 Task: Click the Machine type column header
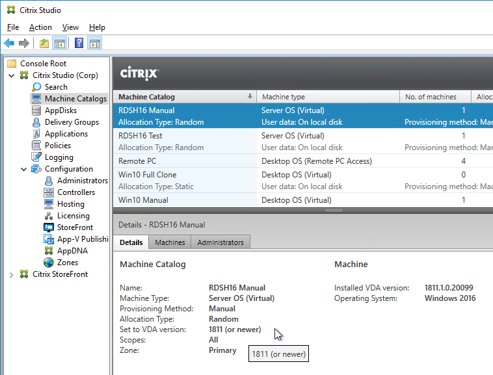(328, 97)
